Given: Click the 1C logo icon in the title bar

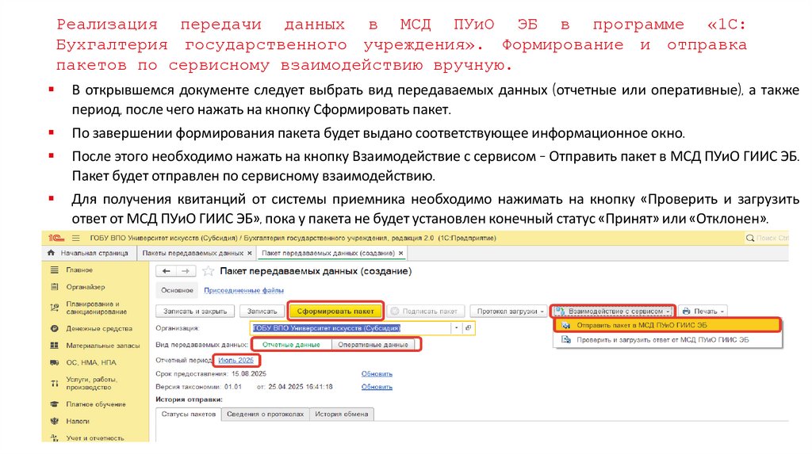Looking at the screenshot, I should 56,238.
